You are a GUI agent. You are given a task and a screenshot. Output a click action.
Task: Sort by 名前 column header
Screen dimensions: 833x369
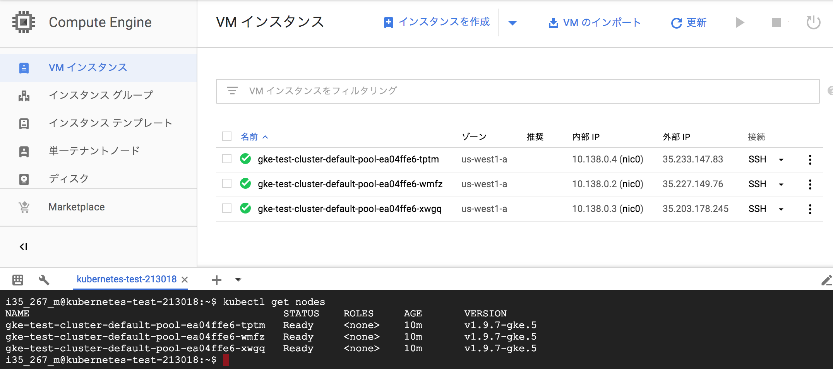254,137
